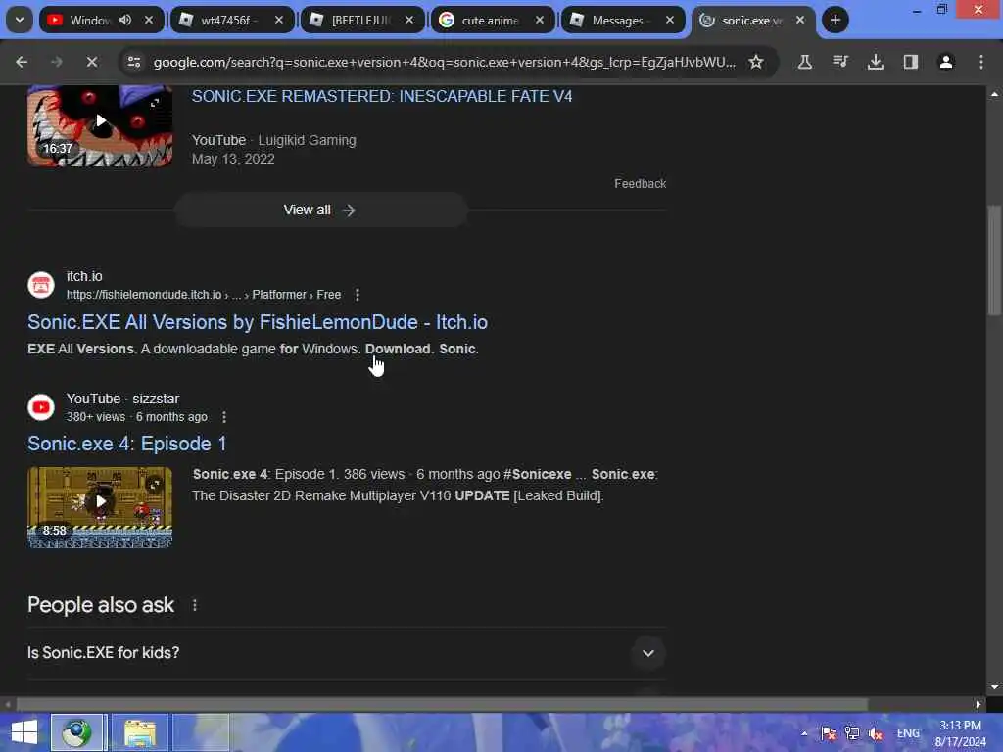Close the Messages tab
This screenshot has width=1003, height=752.
pos(670,20)
